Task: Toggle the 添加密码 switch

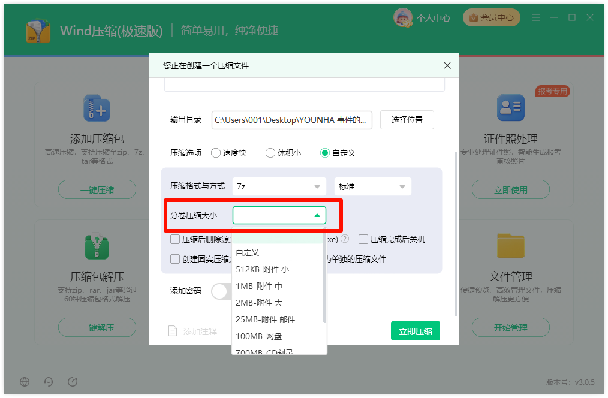Action: tap(221, 291)
